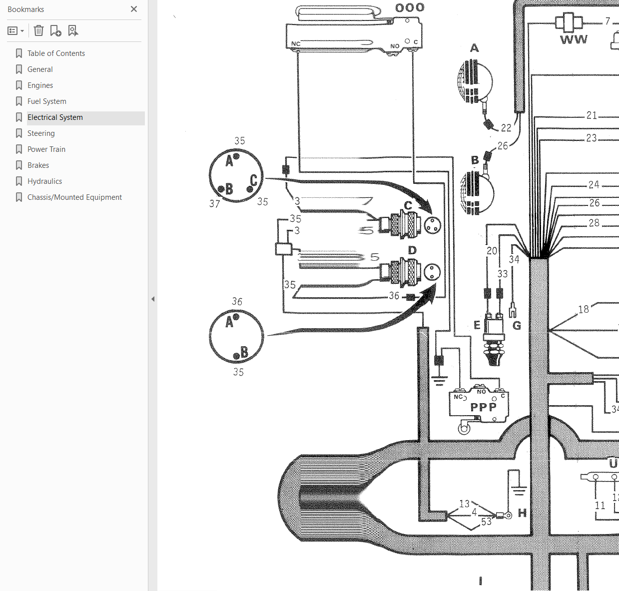Click the bookmark icon beside Chassis/Mounted Equipment

tap(19, 197)
